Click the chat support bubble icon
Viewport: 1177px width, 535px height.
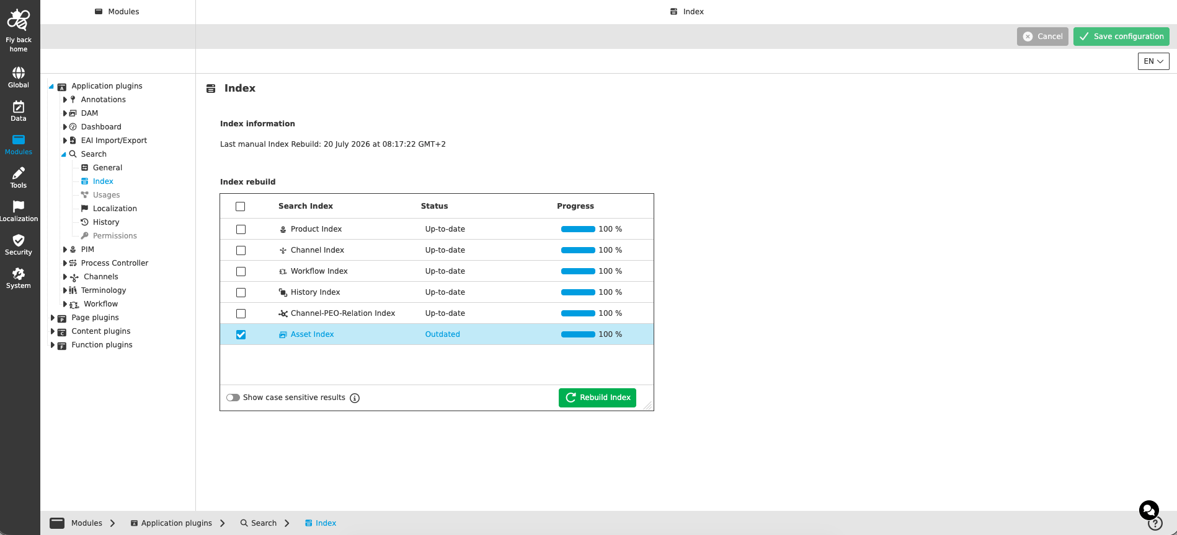tap(1149, 510)
